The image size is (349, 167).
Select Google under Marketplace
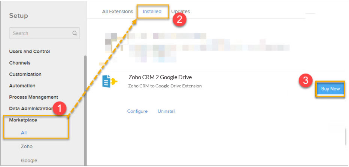[x=29, y=160]
